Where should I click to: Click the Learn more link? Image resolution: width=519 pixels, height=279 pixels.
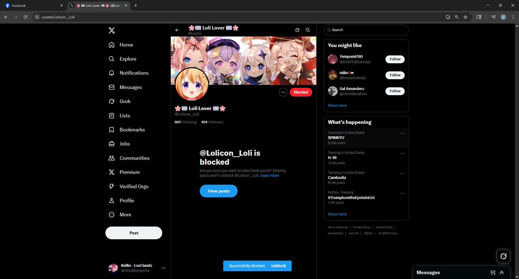tap(269, 176)
